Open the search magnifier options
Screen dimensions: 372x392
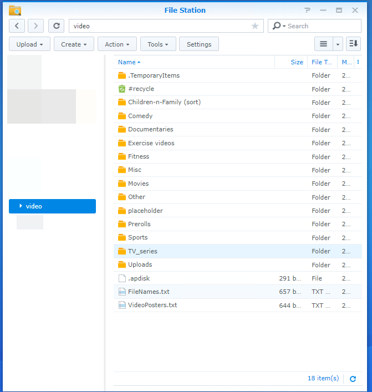[279, 26]
